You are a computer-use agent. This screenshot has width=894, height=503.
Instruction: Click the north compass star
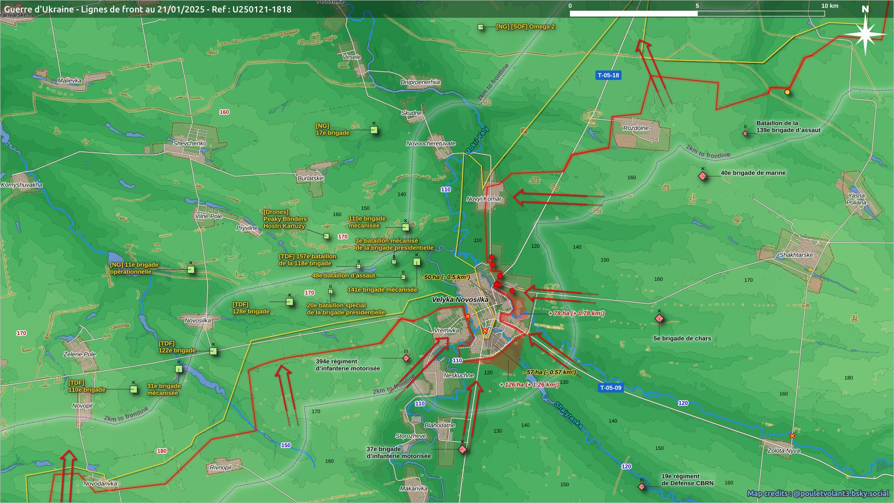tap(865, 34)
